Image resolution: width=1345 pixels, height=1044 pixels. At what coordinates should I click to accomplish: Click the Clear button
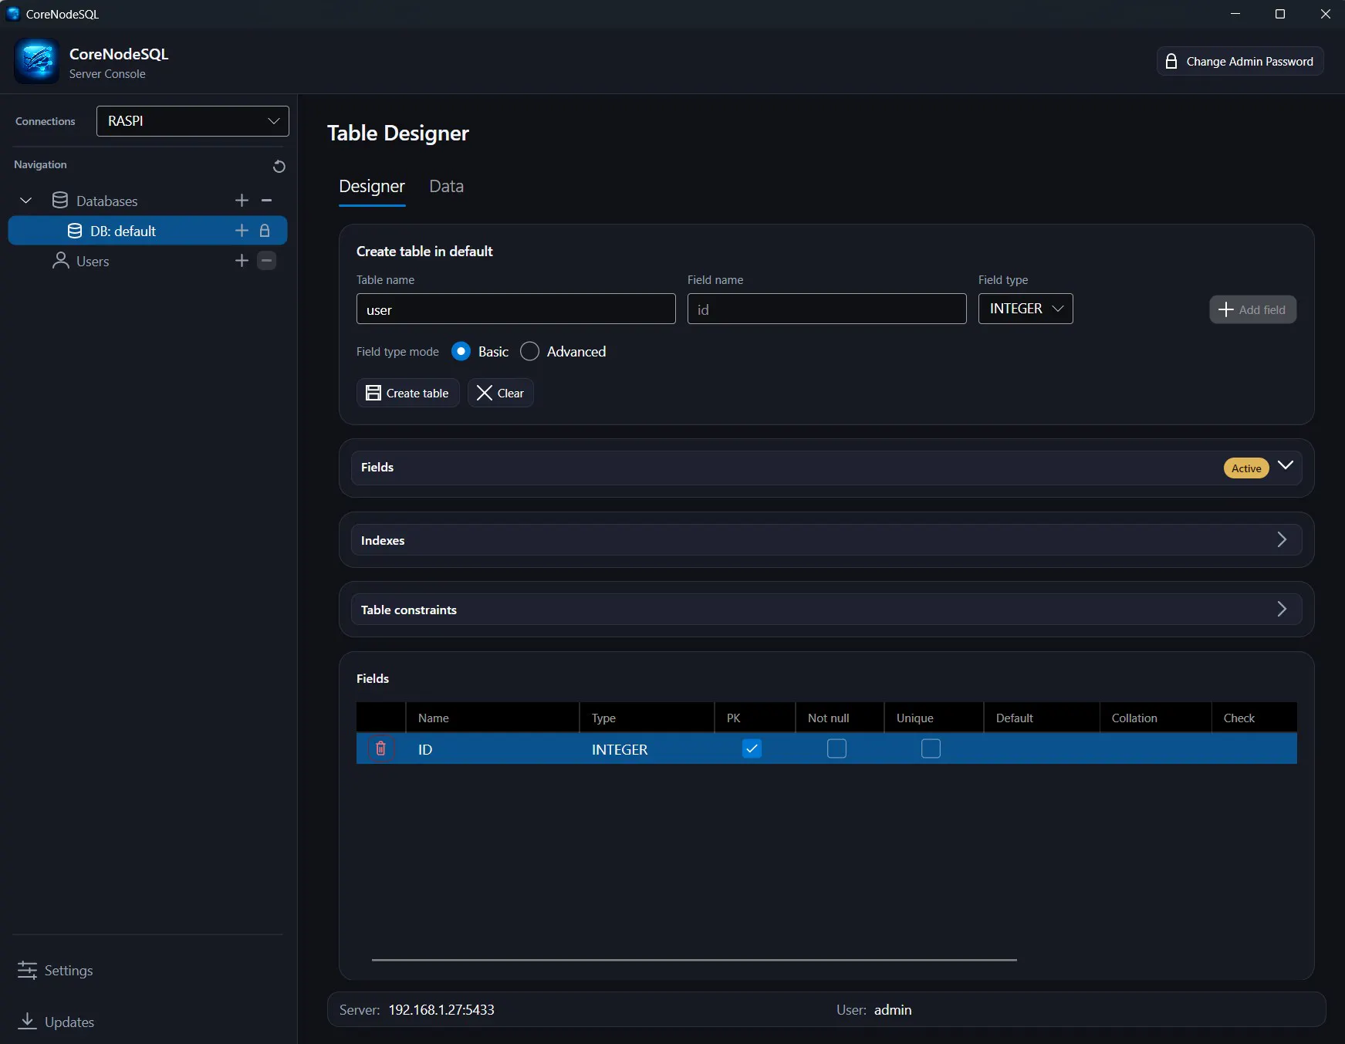(x=500, y=393)
